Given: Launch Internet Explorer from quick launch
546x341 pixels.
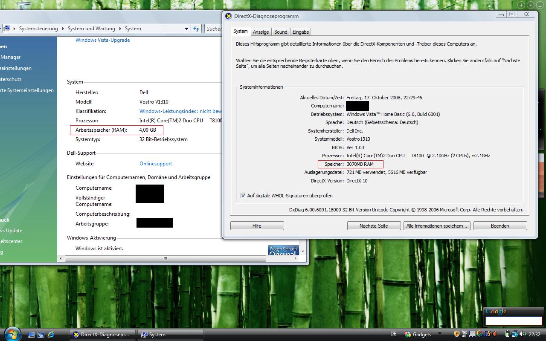Looking at the screenshot, I should click(51, 335).
